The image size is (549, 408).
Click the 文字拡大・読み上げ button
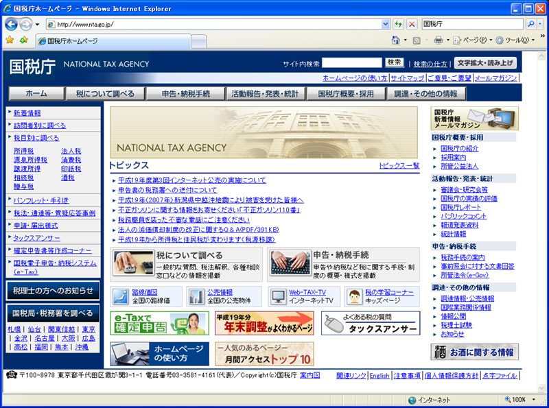tap(485, 62)
